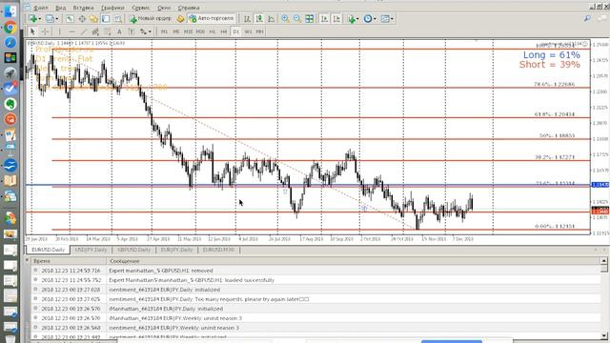Switch chart to MN timeframe

pos(260,31)
